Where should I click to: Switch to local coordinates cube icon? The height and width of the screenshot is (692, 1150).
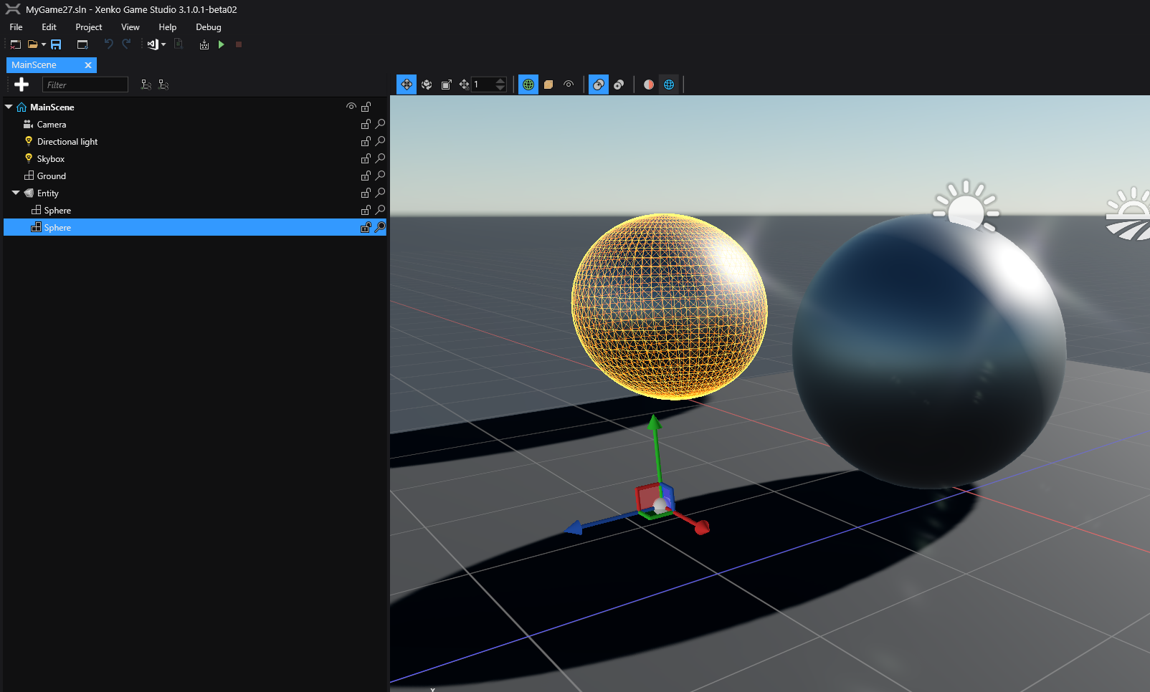click(x=548, y=85)
